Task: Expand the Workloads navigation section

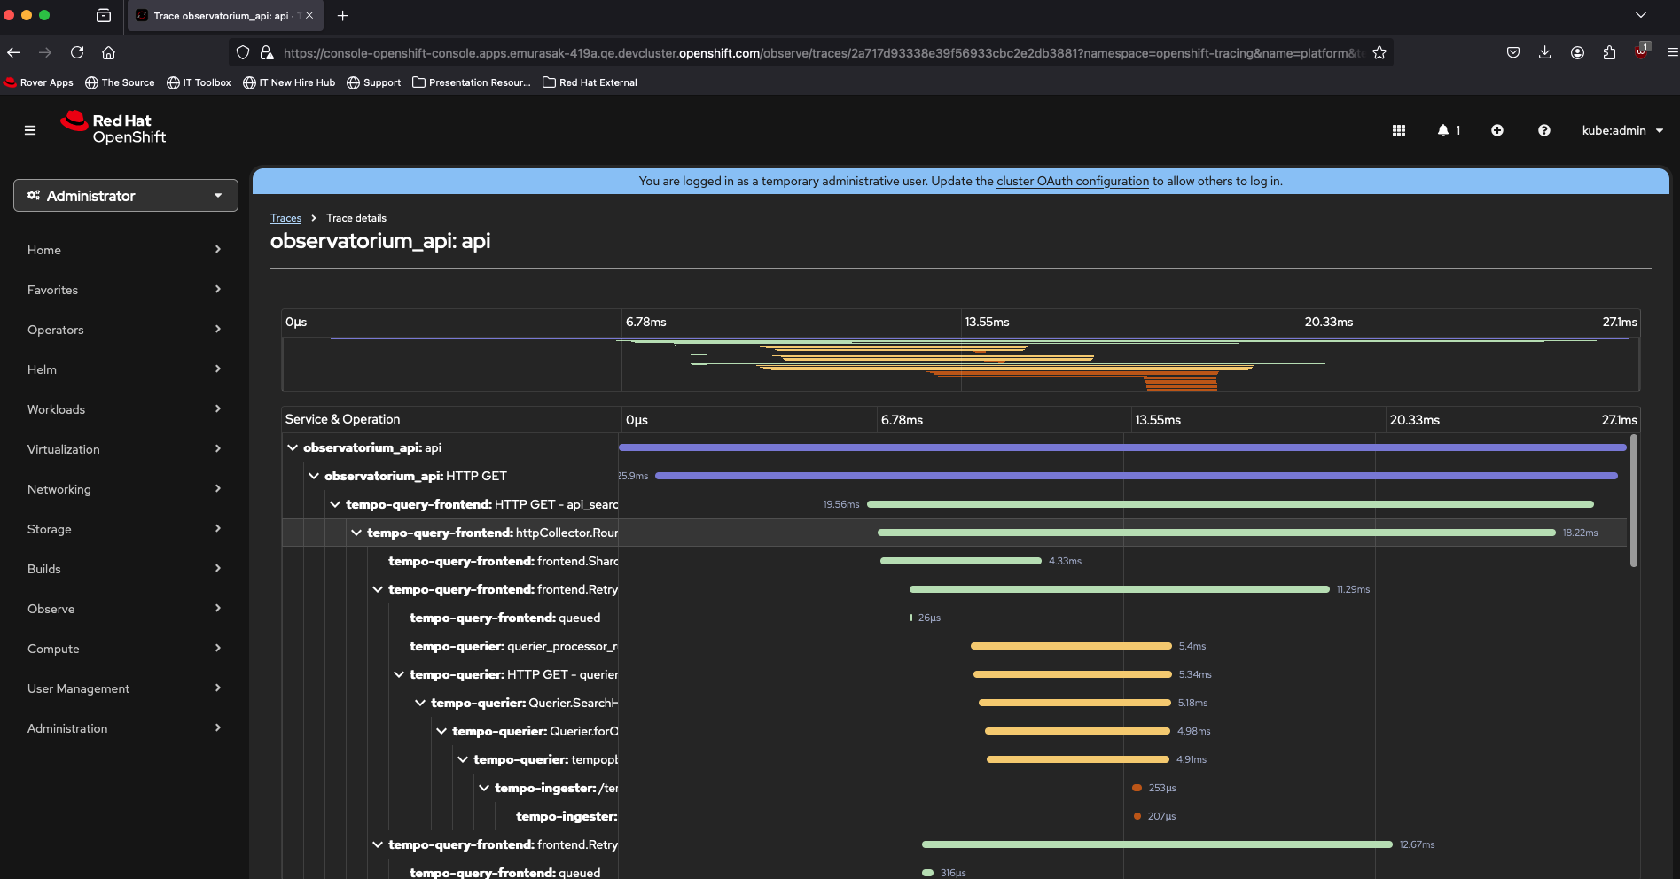Action: tap(124, 409)
